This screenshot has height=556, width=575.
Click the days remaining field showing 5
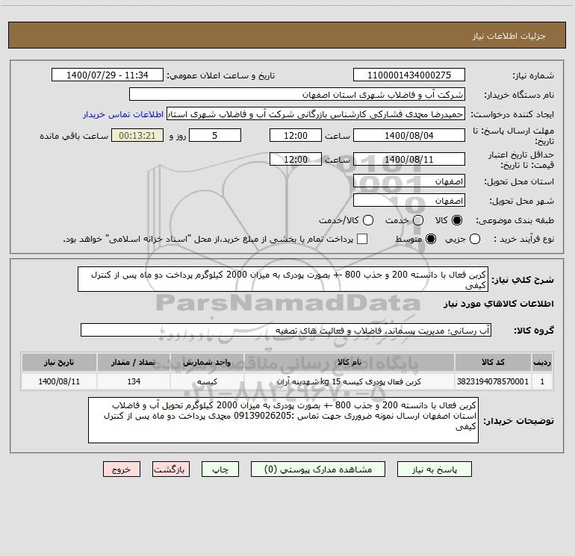point(215,135)
